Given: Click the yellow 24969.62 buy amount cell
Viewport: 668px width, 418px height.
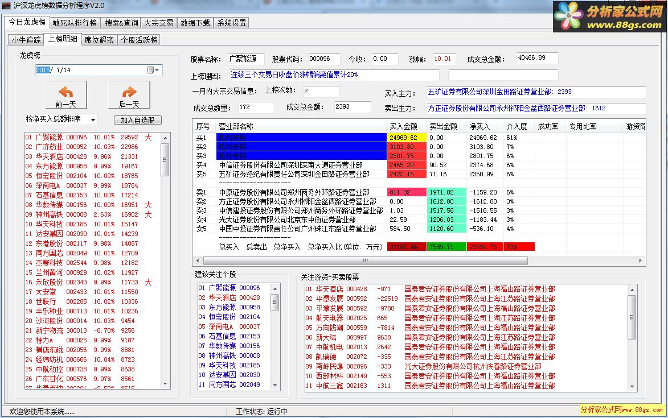Looking at the screenshot, I should coord(407,138).
